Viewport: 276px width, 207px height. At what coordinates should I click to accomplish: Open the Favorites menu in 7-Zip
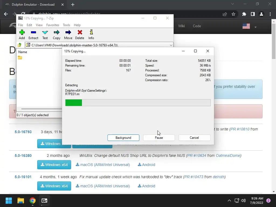point(53,25)
